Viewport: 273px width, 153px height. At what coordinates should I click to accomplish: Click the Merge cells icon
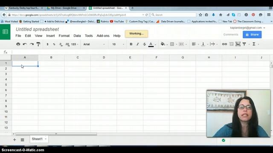(181, 44)
